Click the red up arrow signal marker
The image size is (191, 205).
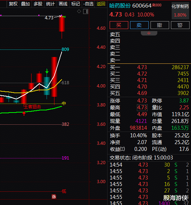24,114
